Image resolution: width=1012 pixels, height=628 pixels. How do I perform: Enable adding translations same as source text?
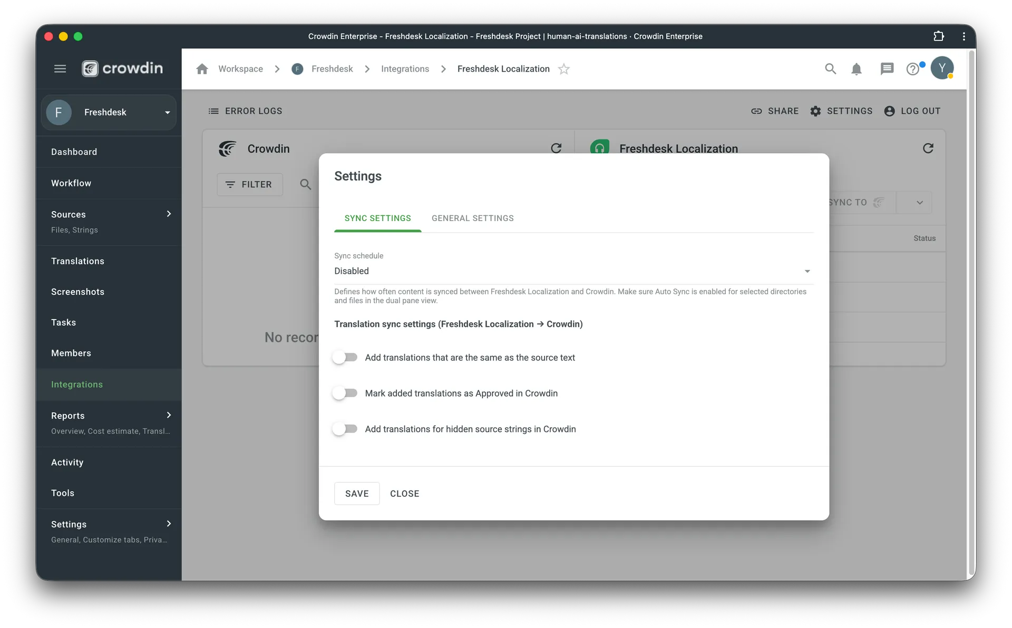[345, 357]
